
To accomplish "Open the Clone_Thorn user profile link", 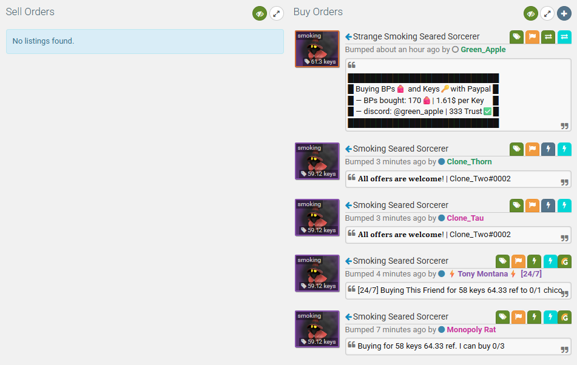I will [x=469, y=162].
